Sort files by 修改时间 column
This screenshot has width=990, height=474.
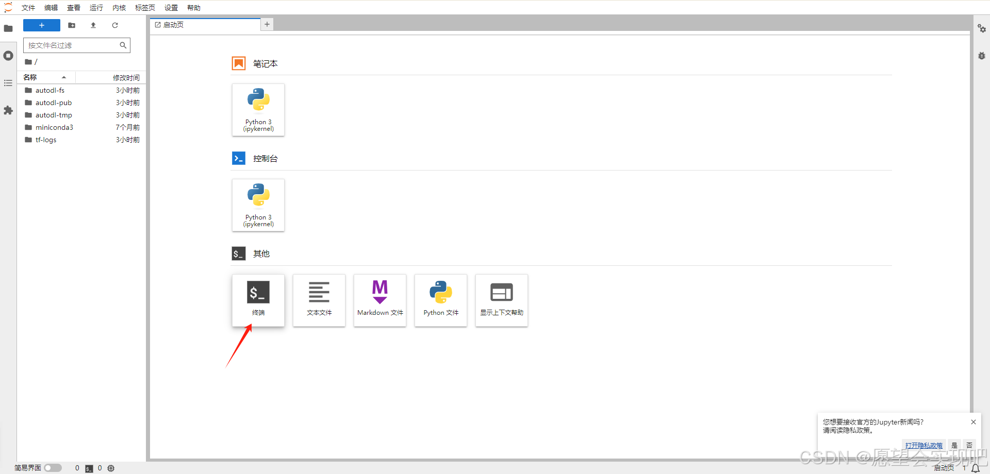(x=126, y=78)
